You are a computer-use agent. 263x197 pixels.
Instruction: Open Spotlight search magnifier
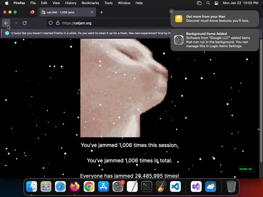pyautogui.click(x=208, y=3)
